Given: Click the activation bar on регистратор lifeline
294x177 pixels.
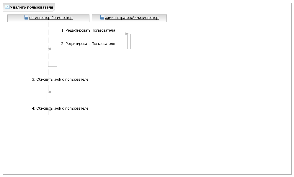Looking at the screenshot, I should pos(48,100).
